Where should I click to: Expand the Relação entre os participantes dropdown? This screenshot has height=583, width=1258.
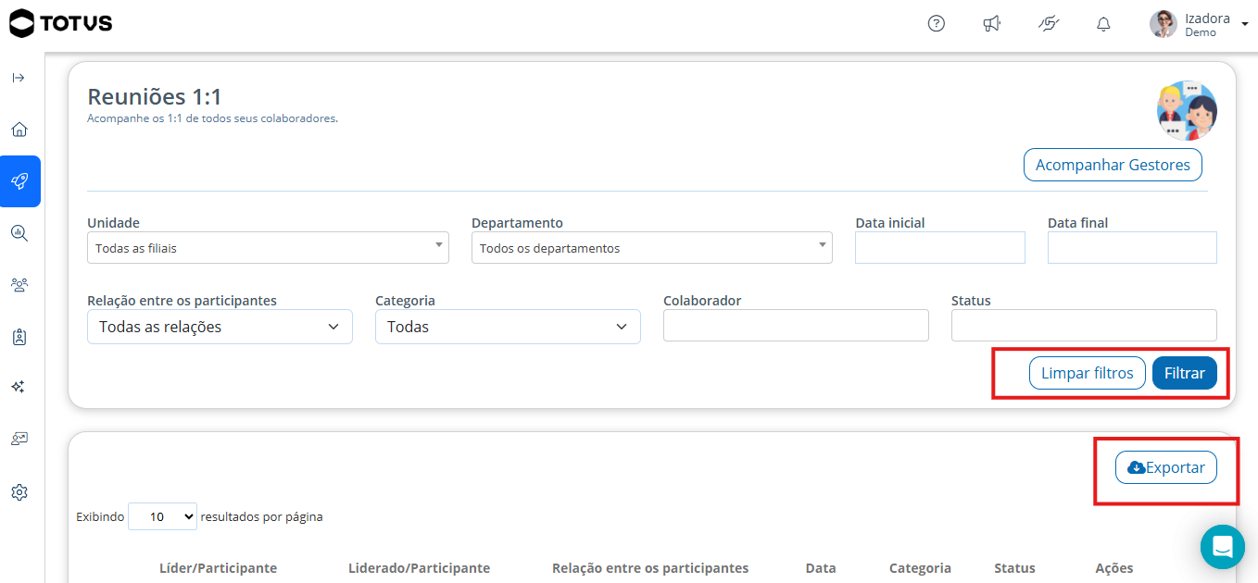(220, 327)
